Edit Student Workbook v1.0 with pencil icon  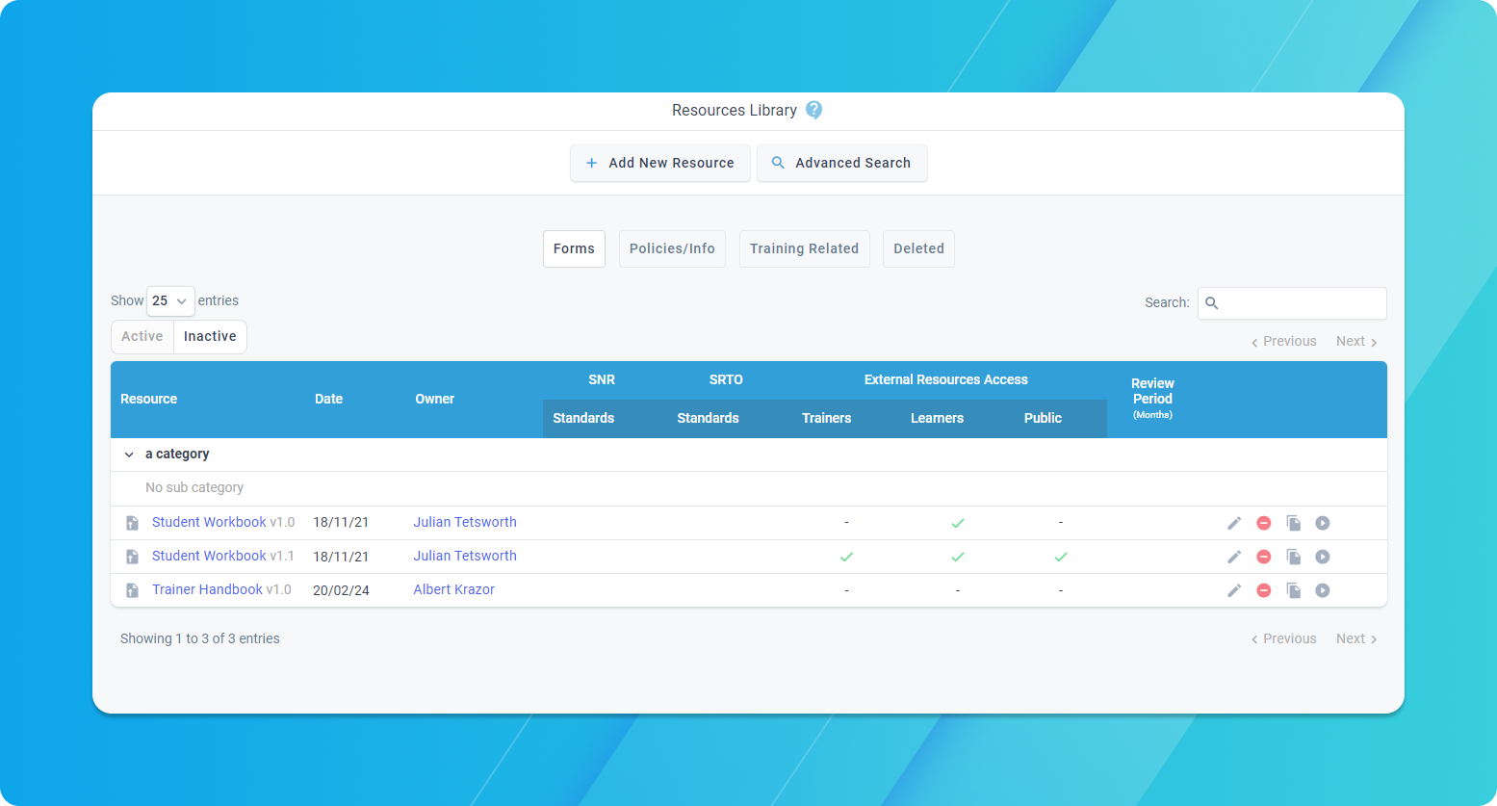pos(1234,523)
